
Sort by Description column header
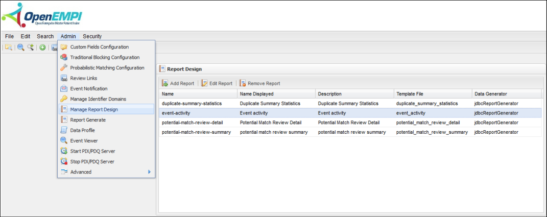tap(354, 94)
